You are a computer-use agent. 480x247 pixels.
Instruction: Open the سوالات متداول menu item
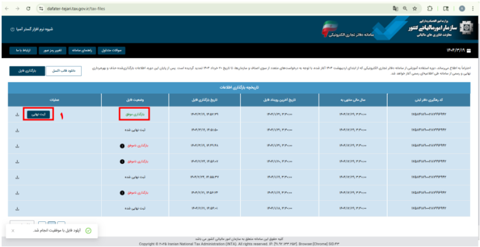112,50
